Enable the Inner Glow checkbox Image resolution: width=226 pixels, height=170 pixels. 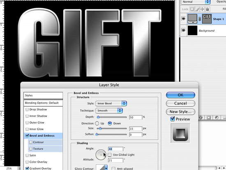pyautogui.click(x=27, y=129)
